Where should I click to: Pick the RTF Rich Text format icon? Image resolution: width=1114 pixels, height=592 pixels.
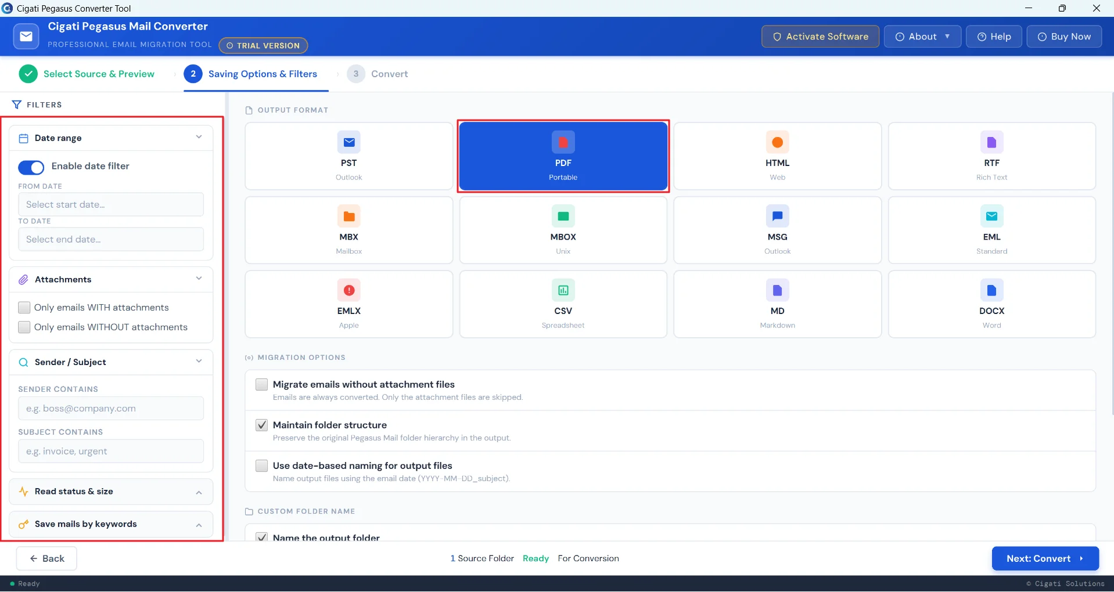point(992,142)
